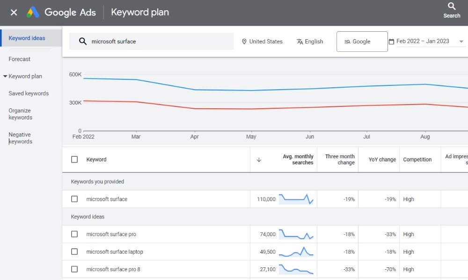Click the sort arrow in Avg. monthly searches column
Viewport: 468px width, 280px height.
tap(259, 160)
